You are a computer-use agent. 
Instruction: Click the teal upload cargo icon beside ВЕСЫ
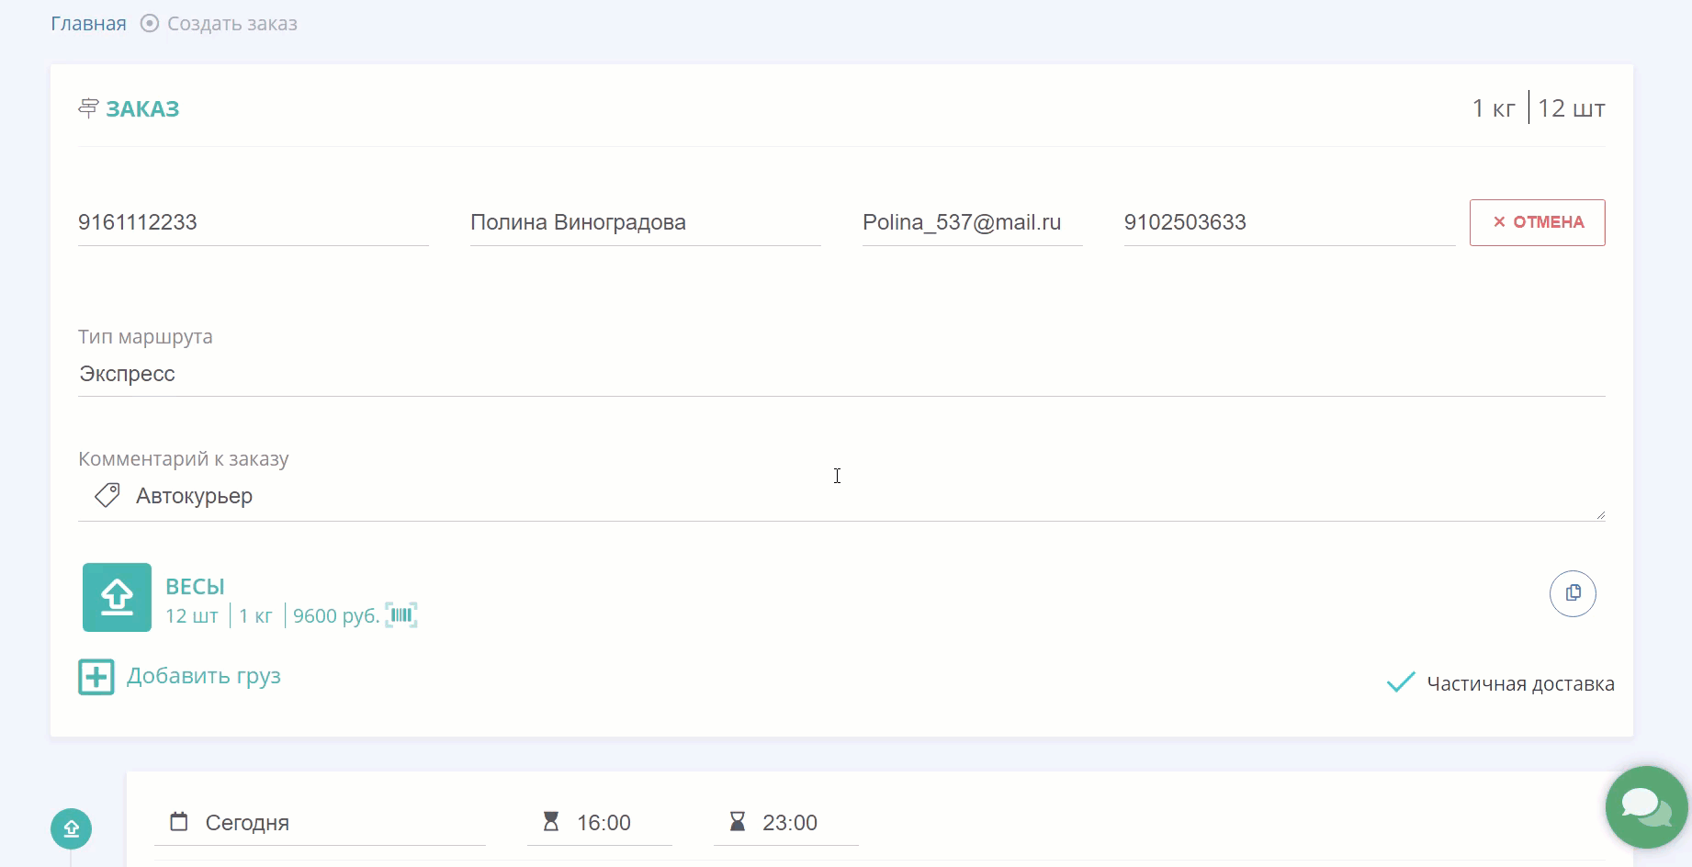(117, 597)
